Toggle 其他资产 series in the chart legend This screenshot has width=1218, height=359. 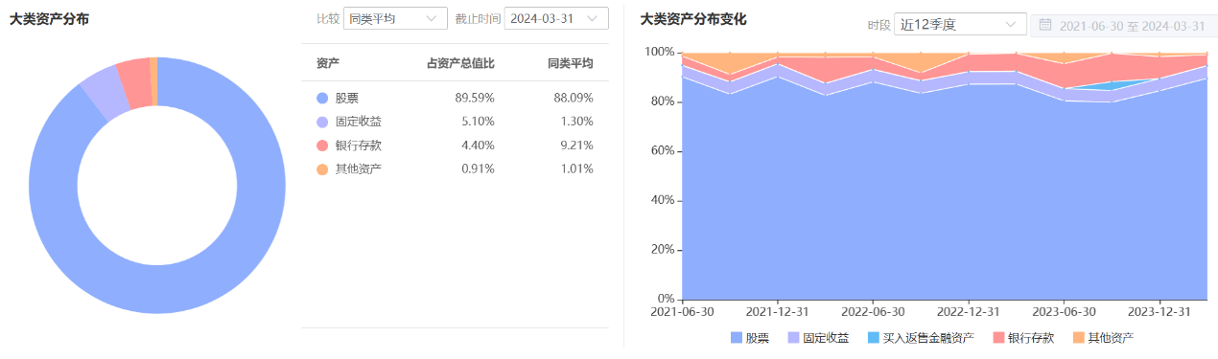[1103, 338]
